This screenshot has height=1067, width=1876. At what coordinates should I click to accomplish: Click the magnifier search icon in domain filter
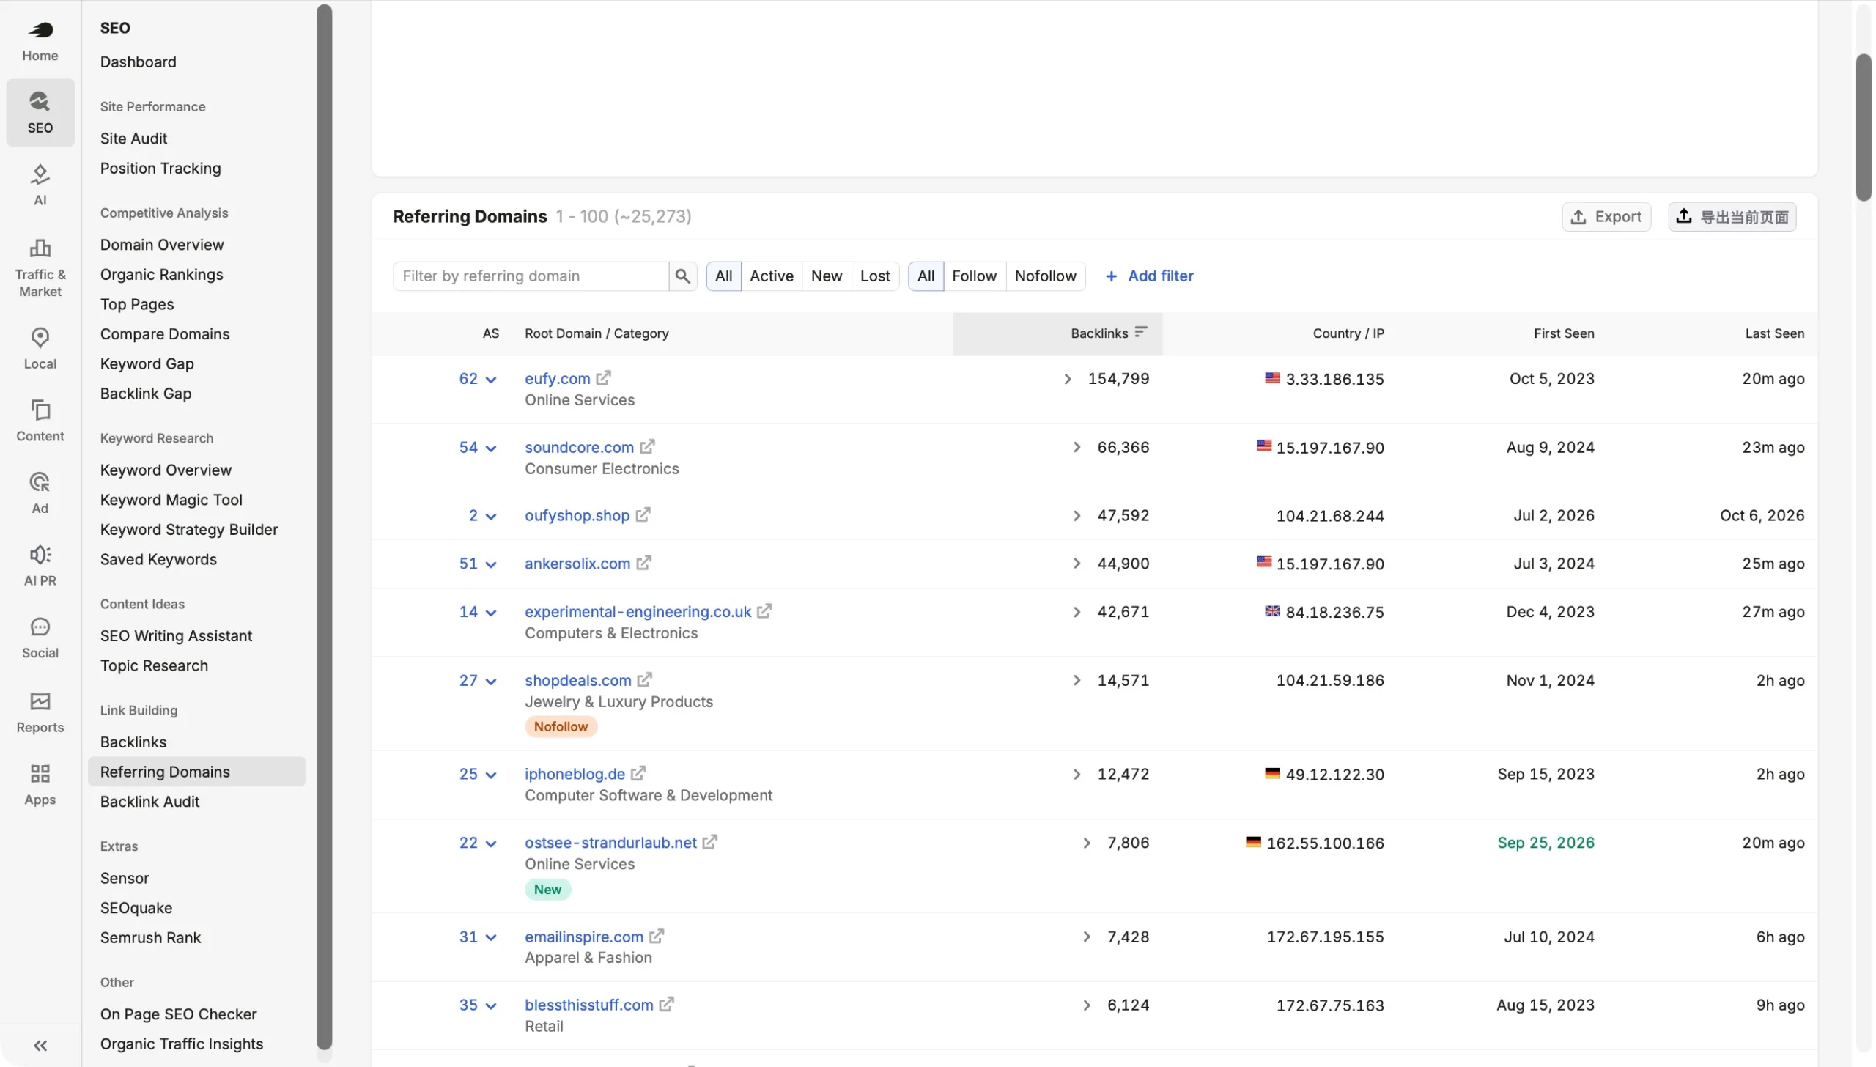click(x=682, y=276)
